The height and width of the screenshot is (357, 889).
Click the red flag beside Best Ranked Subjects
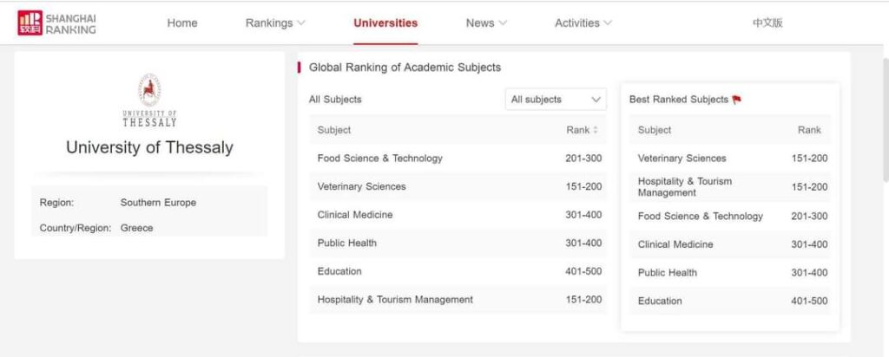(737, 100)
